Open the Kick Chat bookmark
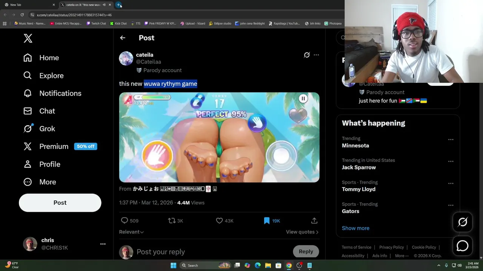The width and height of the screenshot is (483, 271). 118,23
